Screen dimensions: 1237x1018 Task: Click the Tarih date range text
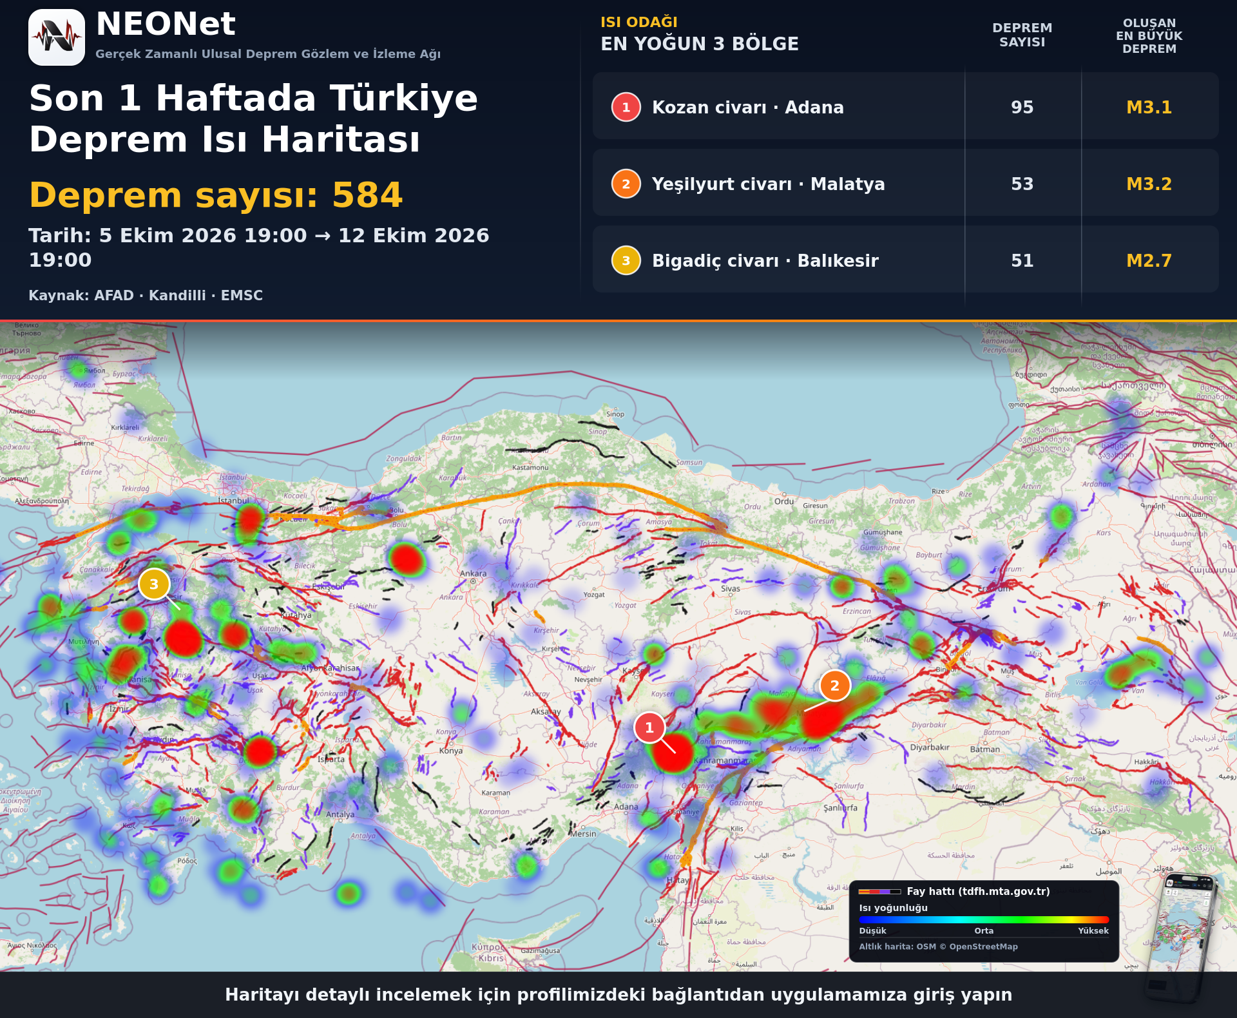tap(259, 247)
